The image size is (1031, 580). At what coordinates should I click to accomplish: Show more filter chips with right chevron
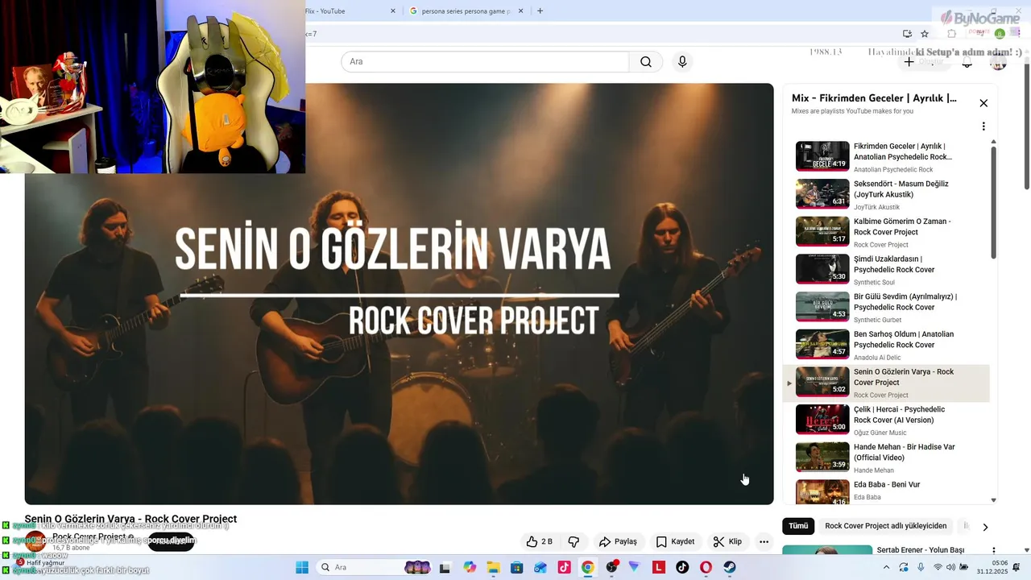point(984,527)
